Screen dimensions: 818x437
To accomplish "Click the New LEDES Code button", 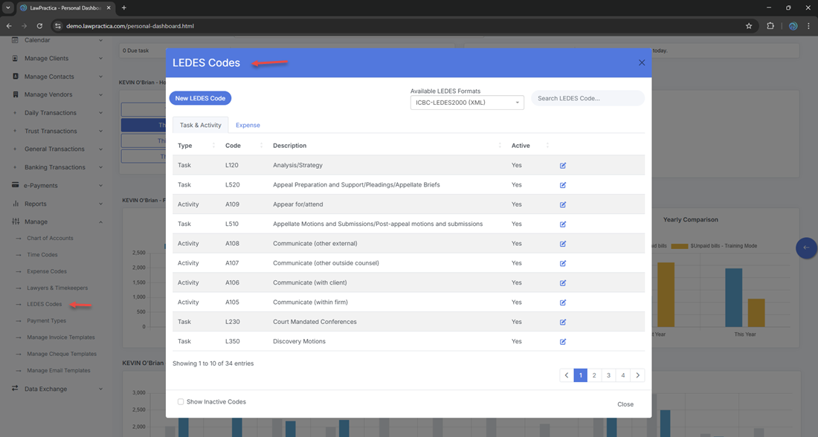I will pos(200,98).
